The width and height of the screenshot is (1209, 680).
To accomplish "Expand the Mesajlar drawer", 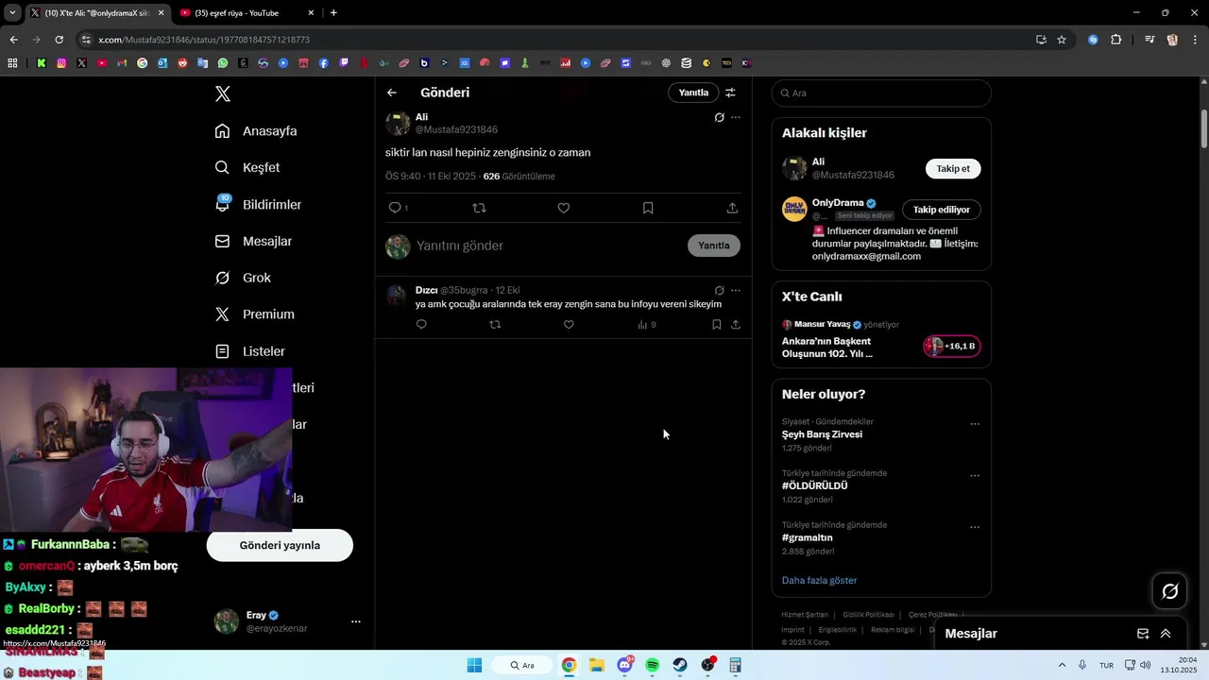I will pos(1166,634).
